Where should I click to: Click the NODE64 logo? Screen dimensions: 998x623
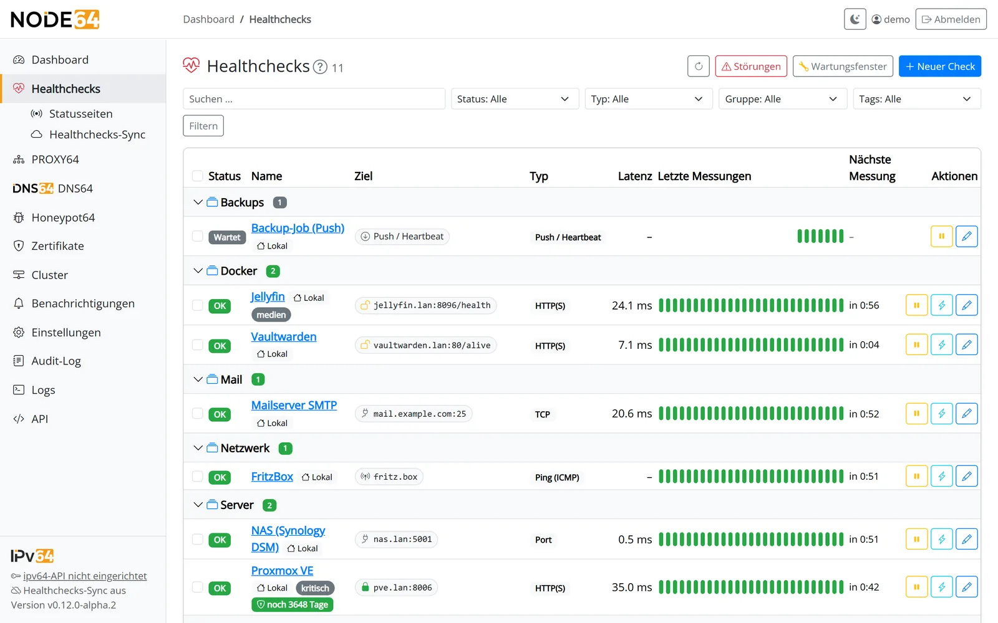point(55,19)
